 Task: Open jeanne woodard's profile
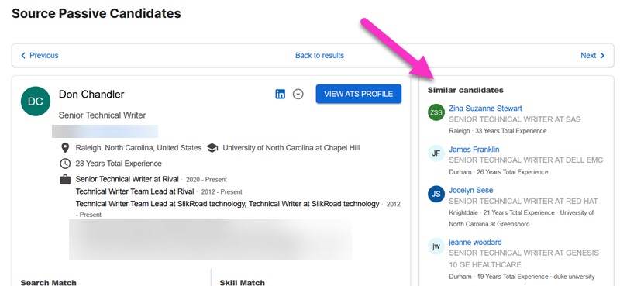tap(475, 242)
